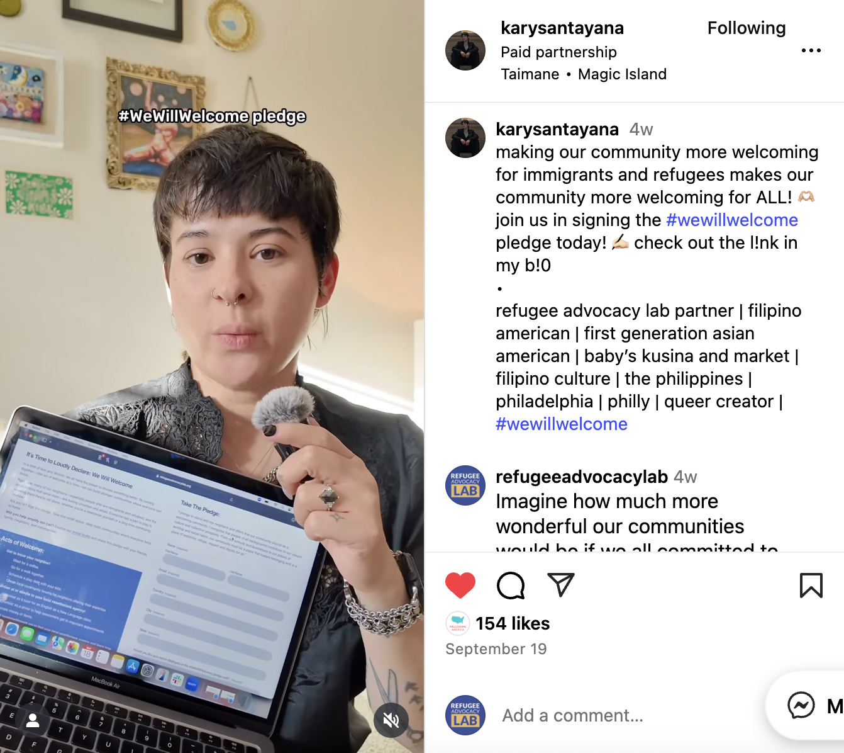Click liker avatar beside likes count

coord(458,623)
